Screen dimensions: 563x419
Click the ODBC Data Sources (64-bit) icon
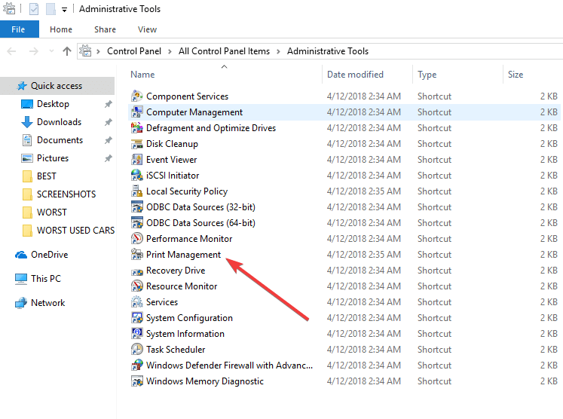137,222
